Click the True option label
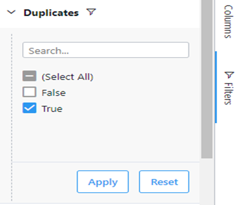Viewport: 241px width, 205px height. point(52,108)
